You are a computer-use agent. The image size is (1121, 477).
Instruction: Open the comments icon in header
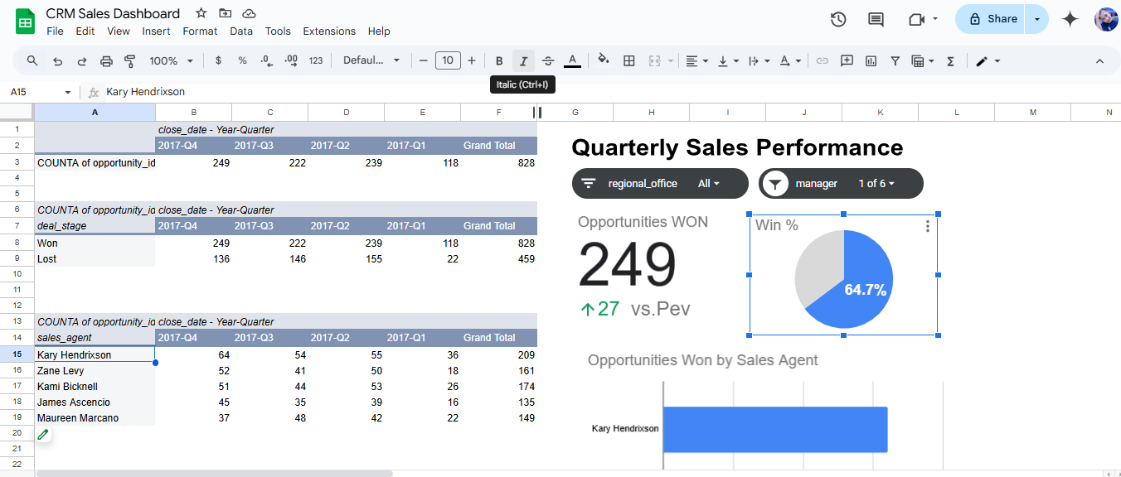pos(876,19)
